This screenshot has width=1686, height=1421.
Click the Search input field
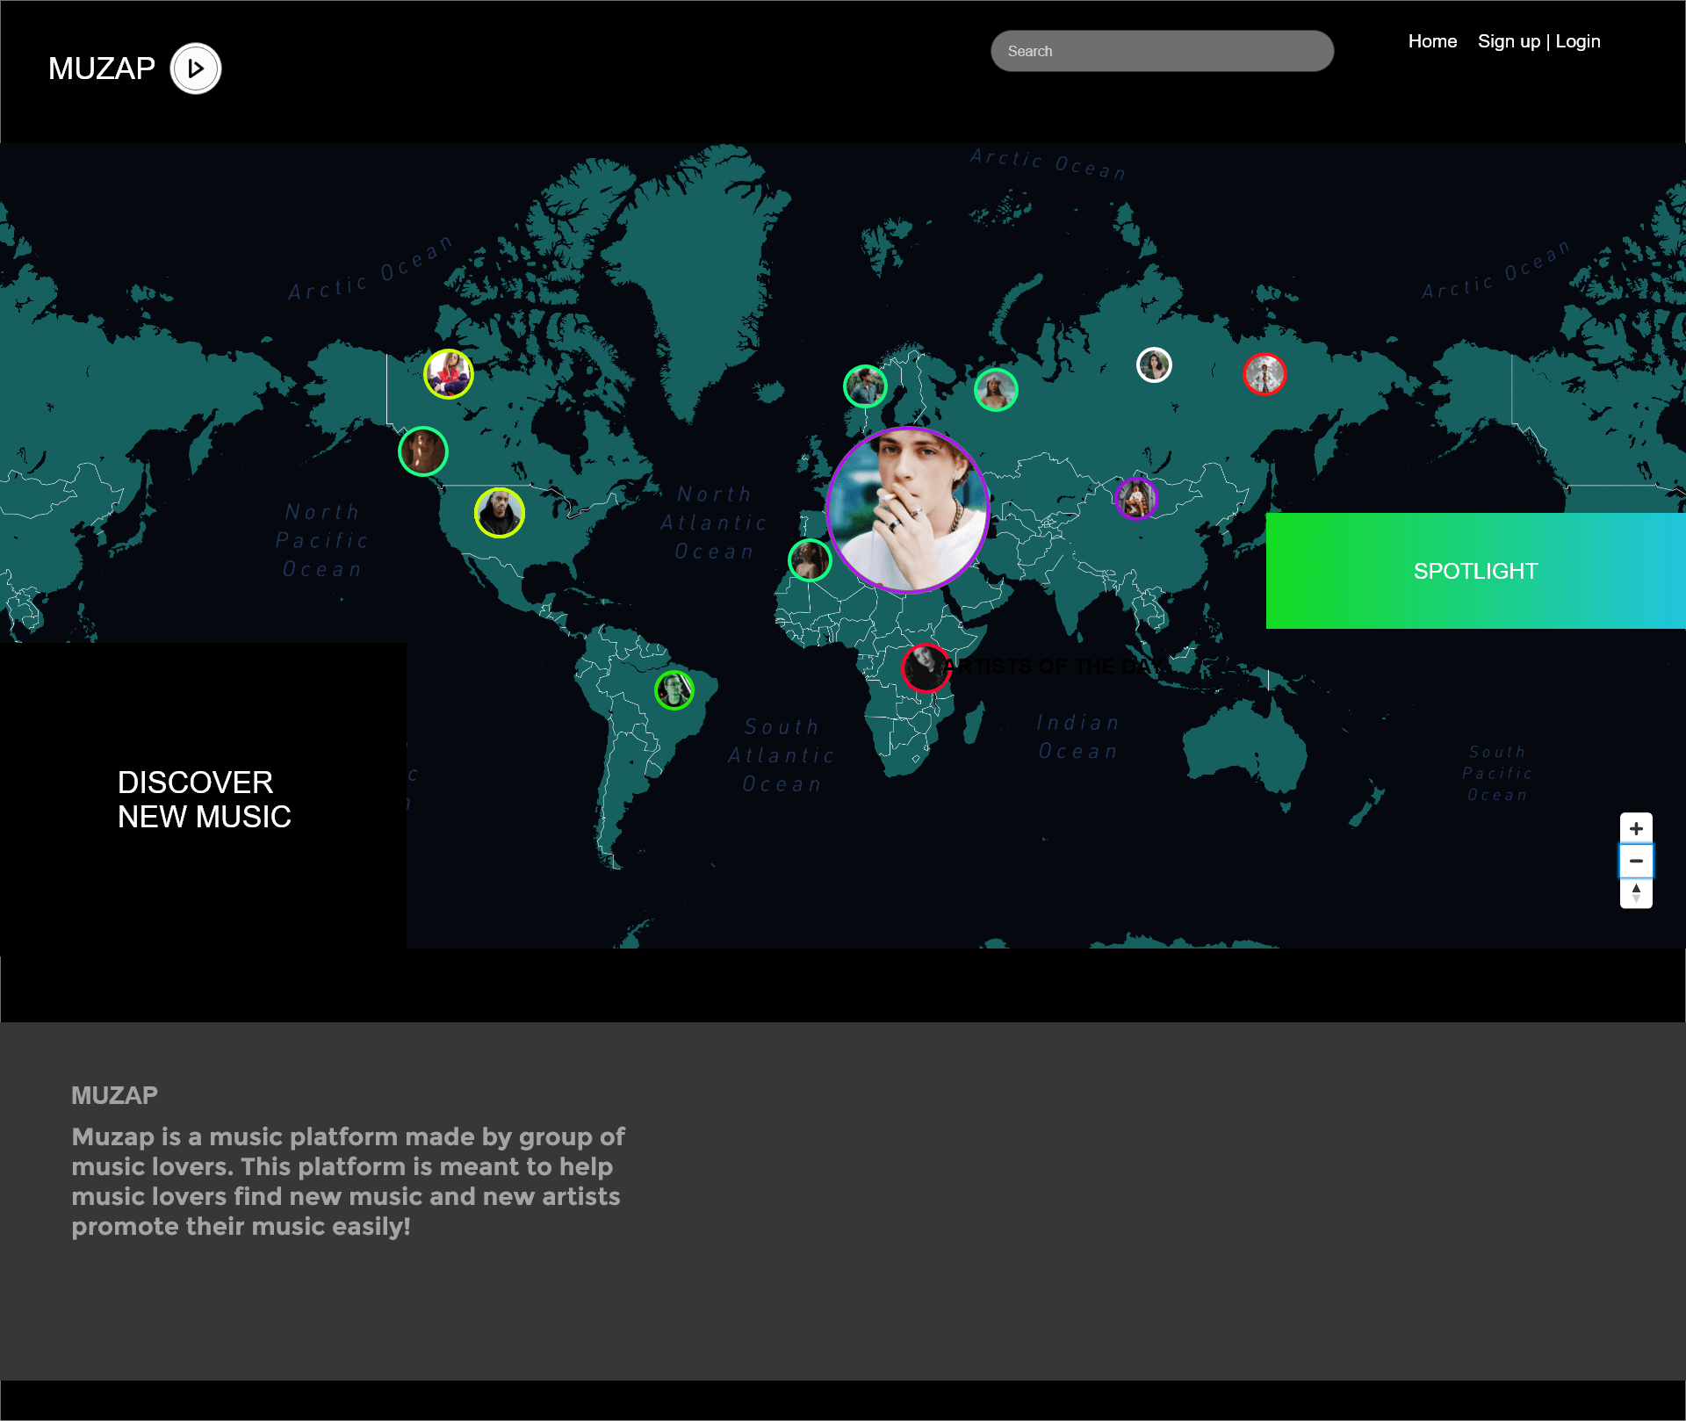(x=1162, y=51)
